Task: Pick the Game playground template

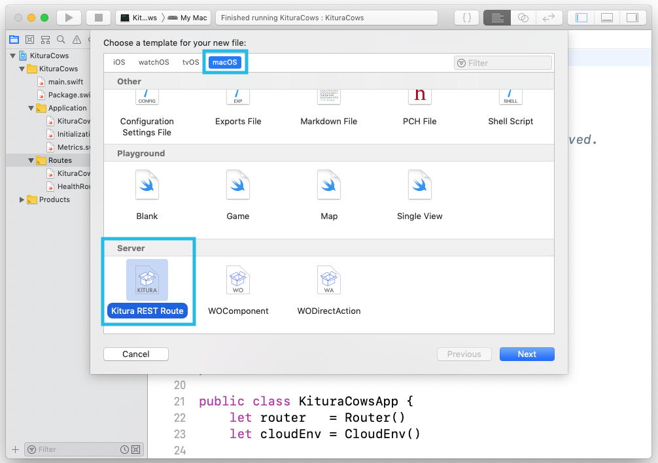Action: tap(238, 195)
